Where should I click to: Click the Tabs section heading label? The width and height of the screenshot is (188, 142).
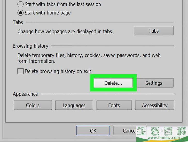point(18,23)
